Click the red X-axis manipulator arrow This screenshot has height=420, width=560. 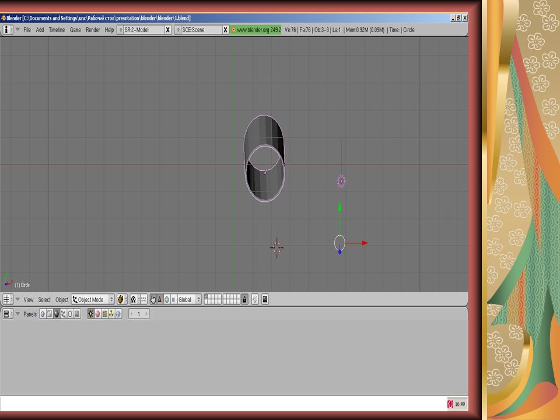pos(365,243)
